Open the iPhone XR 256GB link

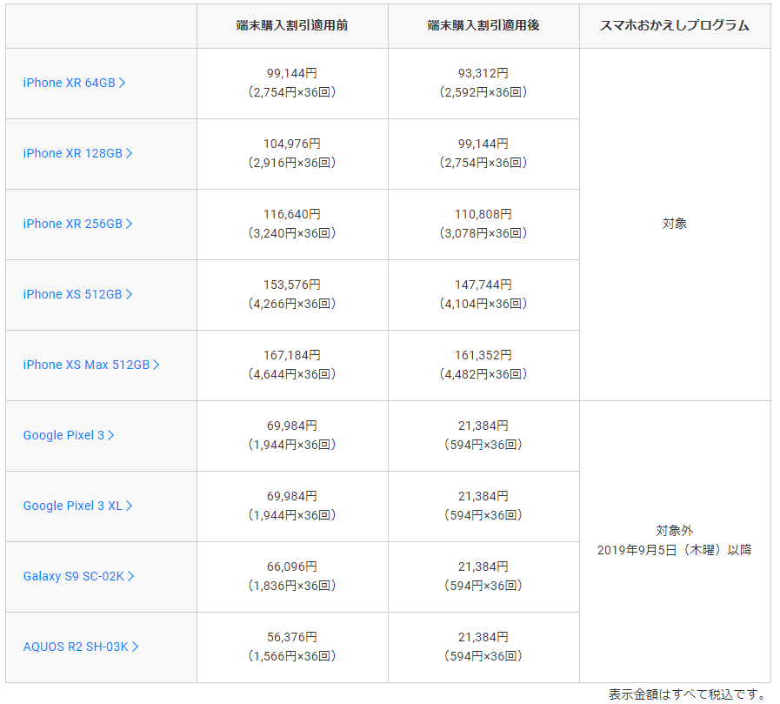(x=77, y=224)
